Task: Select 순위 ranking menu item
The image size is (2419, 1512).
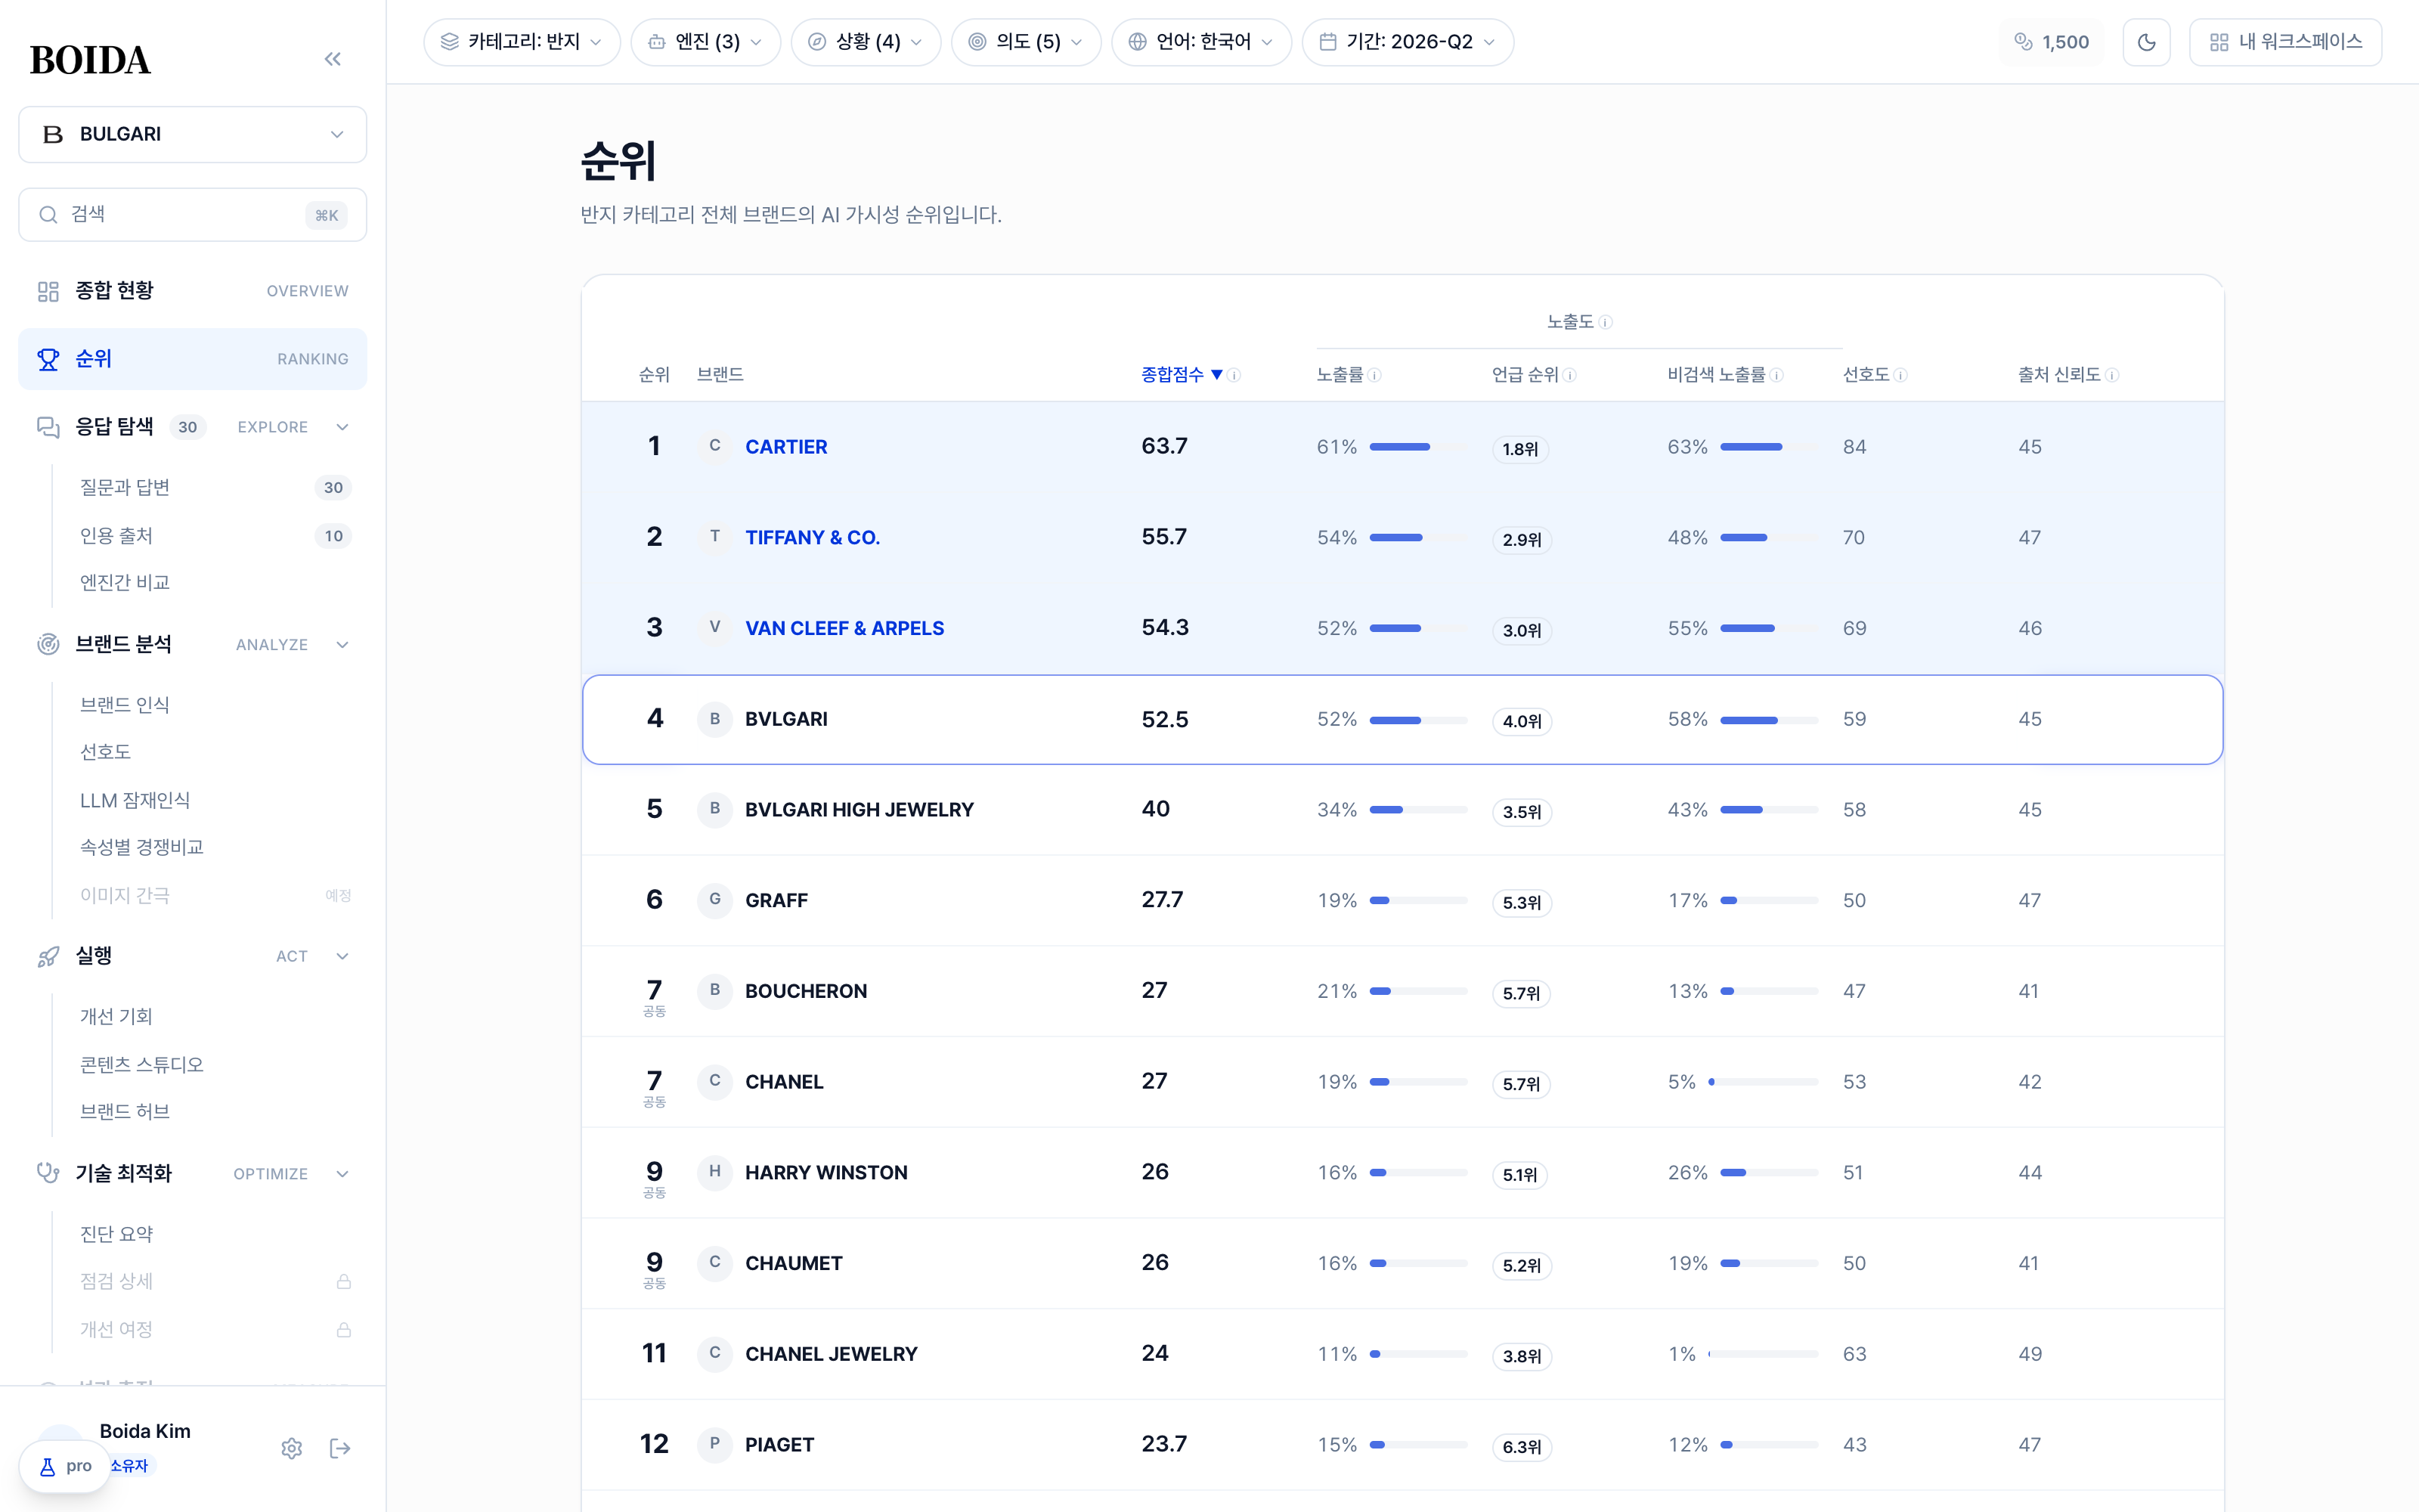Action: click(193, 359)
